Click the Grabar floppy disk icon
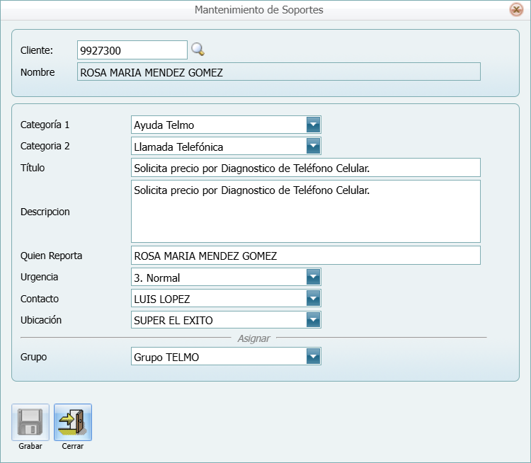This screenshot has height=463, width=531. pyautogui.click(x=30, y=422)
